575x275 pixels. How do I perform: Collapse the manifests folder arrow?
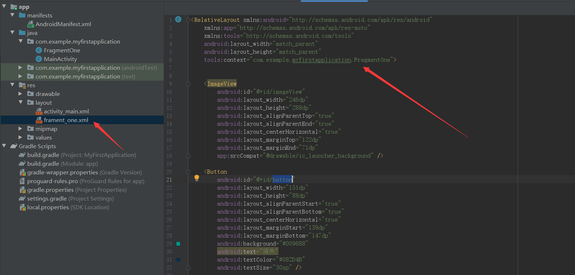[x=12, y=15]
